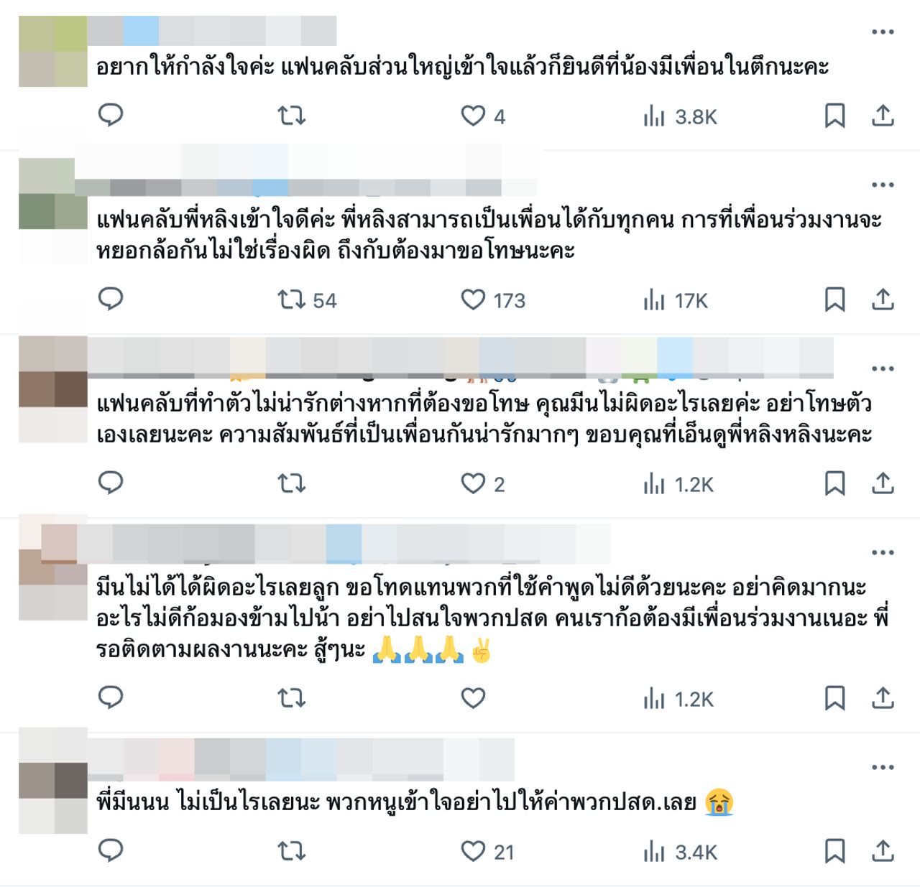Open more options for the top comment
This screenshot has height=887, width=920.
tap(883, 32)
